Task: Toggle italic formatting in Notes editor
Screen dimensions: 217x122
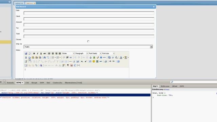Action: tap(38, 54)
